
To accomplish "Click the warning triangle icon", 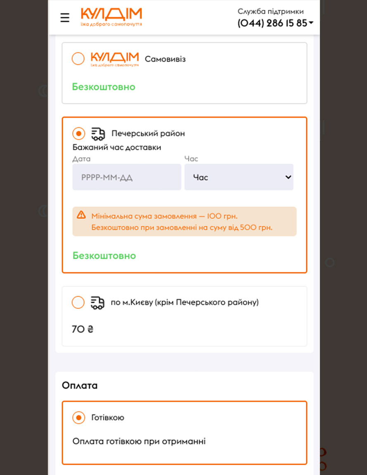I will point(81,215).
